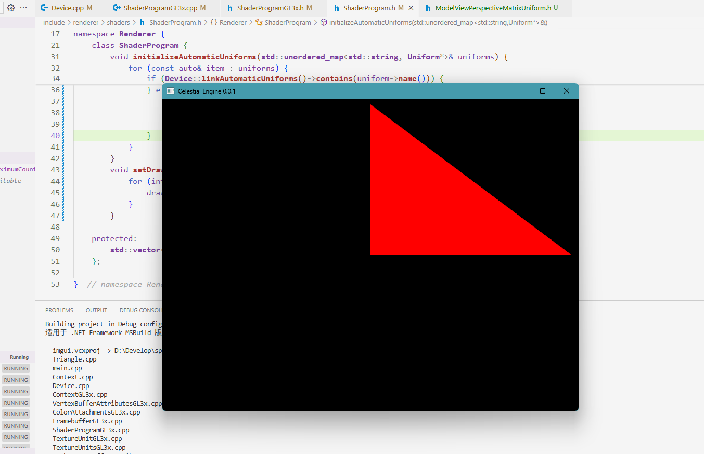
Task: Click the ShaderProgram class breadcrumb segment
Action: pyautogui.click(x=283, y=22)
